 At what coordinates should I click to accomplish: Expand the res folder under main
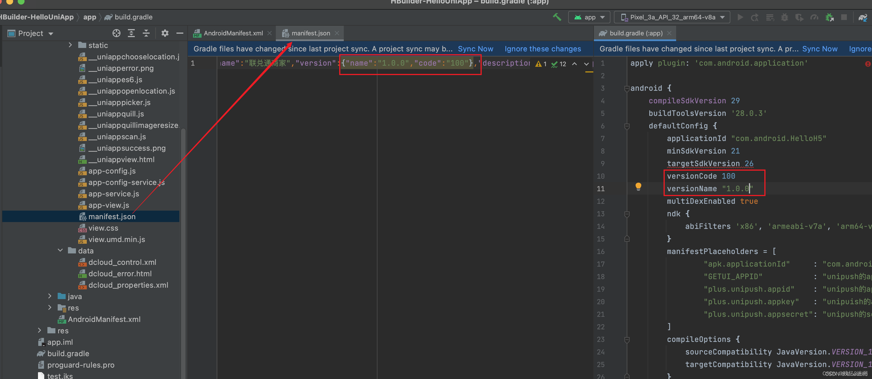tap(50, 308)
